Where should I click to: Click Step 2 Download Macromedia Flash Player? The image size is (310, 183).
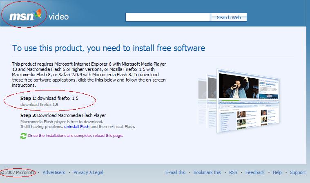click(x=63, y=115)
